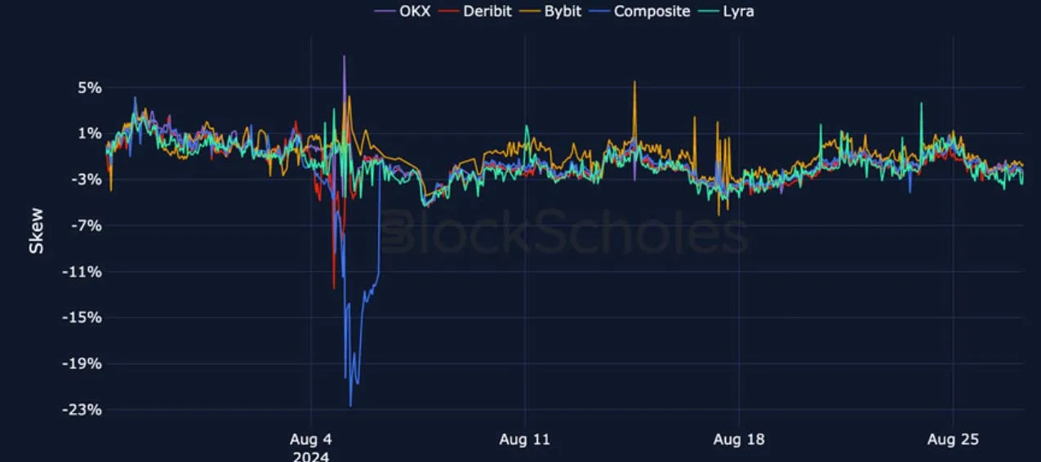The height and width of the screenshot is (462, 1041).
Task: Click the -19% y-axis label
Action: (x=84, y=363)
